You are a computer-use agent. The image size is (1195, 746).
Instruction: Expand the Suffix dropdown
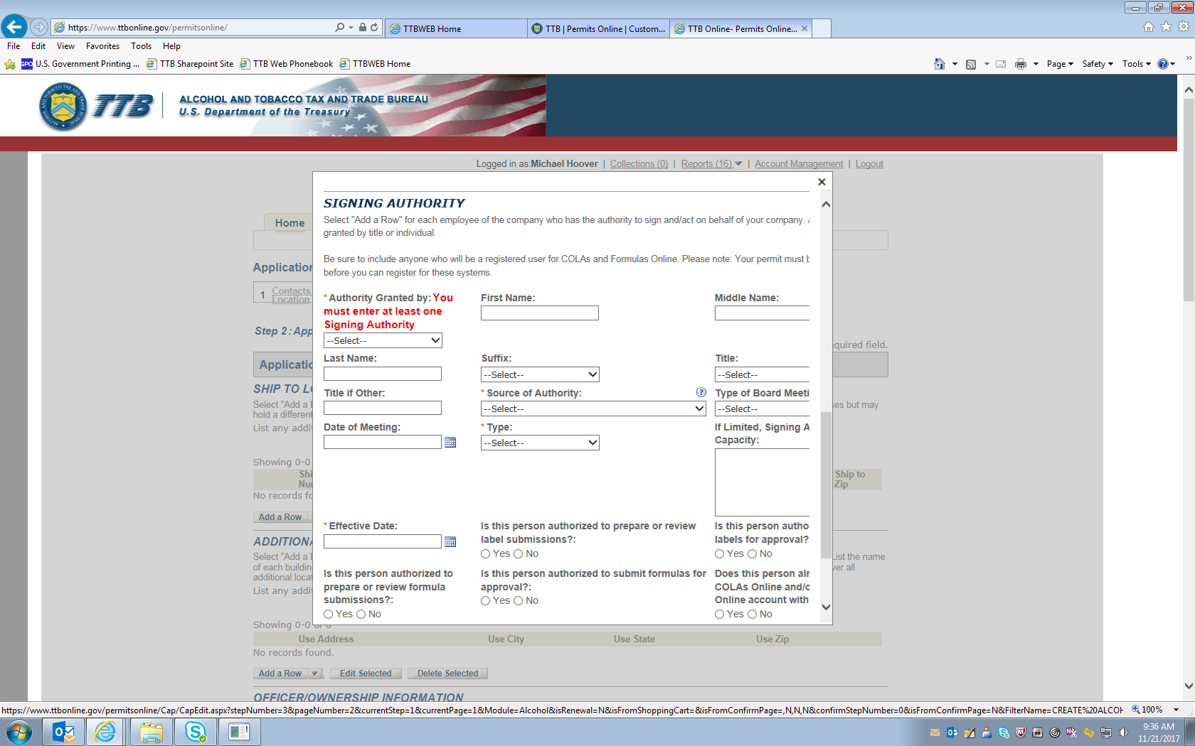tap(540, 374)
